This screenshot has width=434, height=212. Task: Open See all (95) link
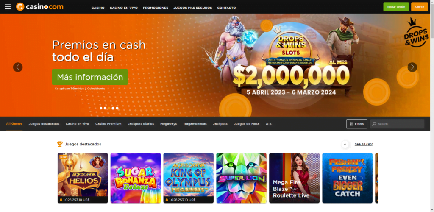click(364, 144)
